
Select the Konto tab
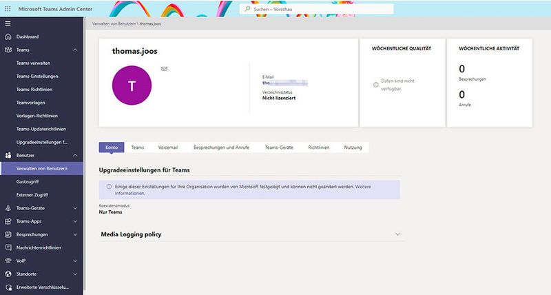[x=112, y=147]
